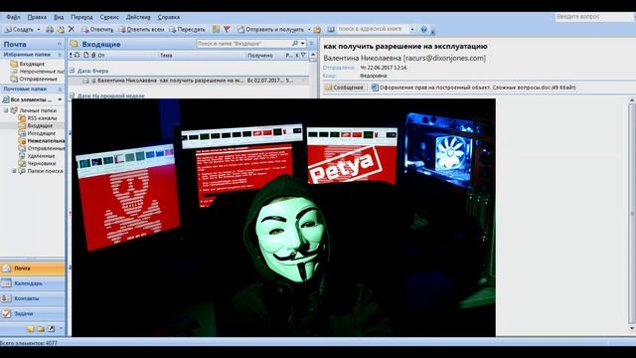Image resolution: width=636 pixels, height=358 pixels.
Task: Open the Все элементы dropdown
Action: 60,99
